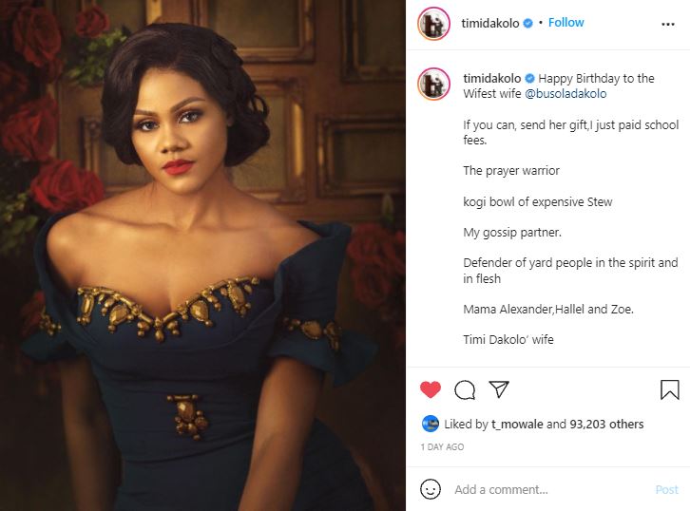
Task: Click the Post comment button
Action: [x=667, y=490]
